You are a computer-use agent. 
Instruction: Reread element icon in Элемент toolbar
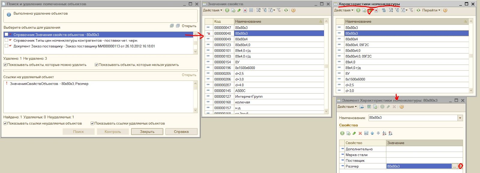click(369, 107)
